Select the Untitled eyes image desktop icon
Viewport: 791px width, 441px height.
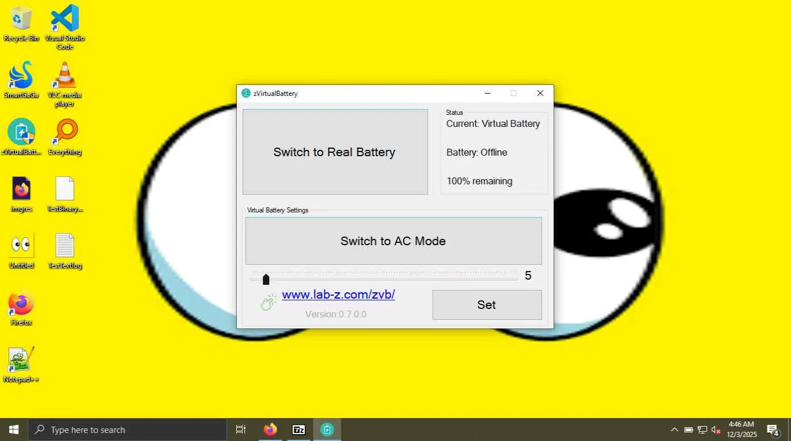point(21,251)
